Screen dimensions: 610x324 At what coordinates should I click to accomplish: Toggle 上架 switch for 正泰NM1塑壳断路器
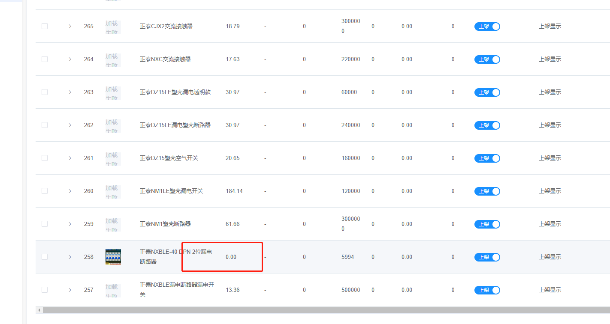(487, 224)
